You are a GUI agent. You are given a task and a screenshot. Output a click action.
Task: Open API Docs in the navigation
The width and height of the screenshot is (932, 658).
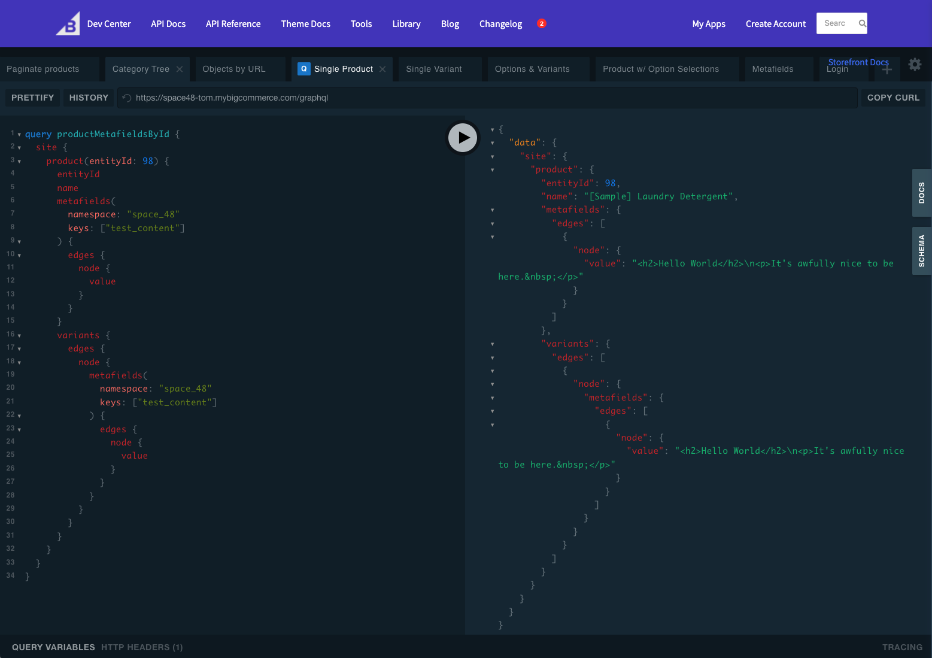pos(168,24)
